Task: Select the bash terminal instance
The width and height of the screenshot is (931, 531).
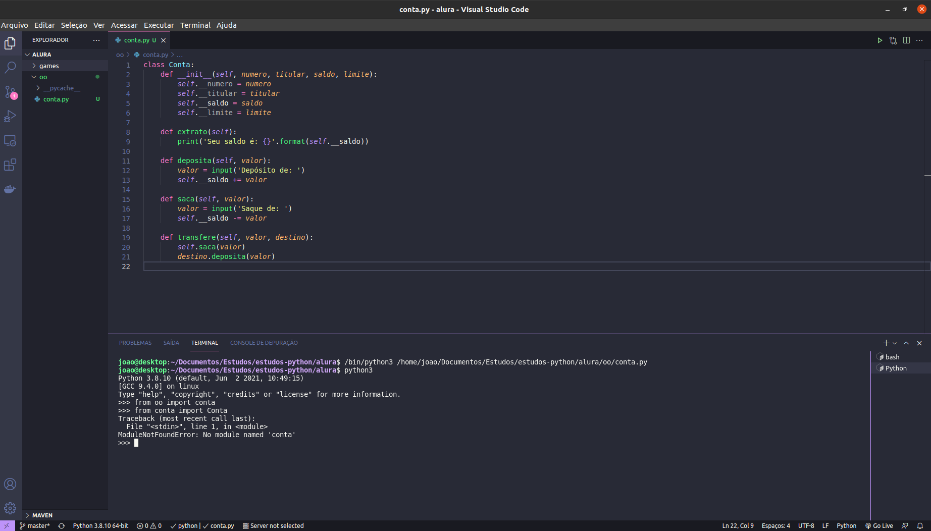Action: click(x=901, y=357)
